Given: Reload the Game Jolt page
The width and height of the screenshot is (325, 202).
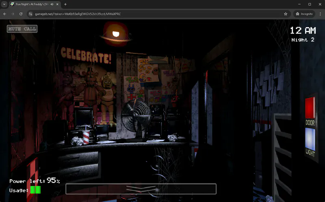Looking at the screenshot, I should (21, 14).
